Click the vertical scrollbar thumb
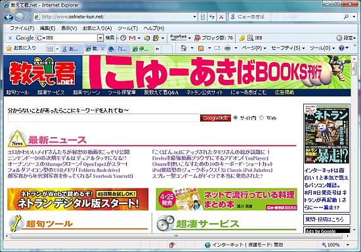Viewport: 361px width, 252px height. pos(354,69)
